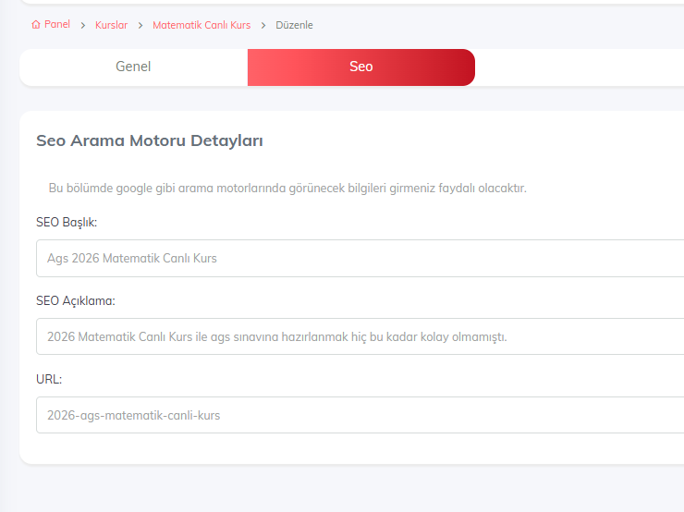The width and height of the screenshot is (684, 512).
Task: Click the home icon beside Panel breadcrumb
Action: (36, 24)
